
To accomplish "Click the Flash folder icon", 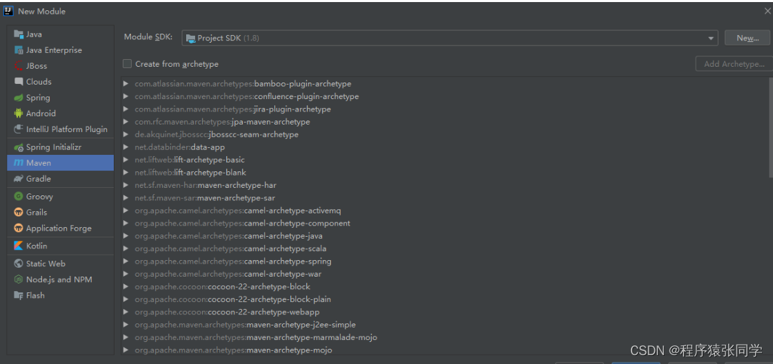I will click(19, 295).
